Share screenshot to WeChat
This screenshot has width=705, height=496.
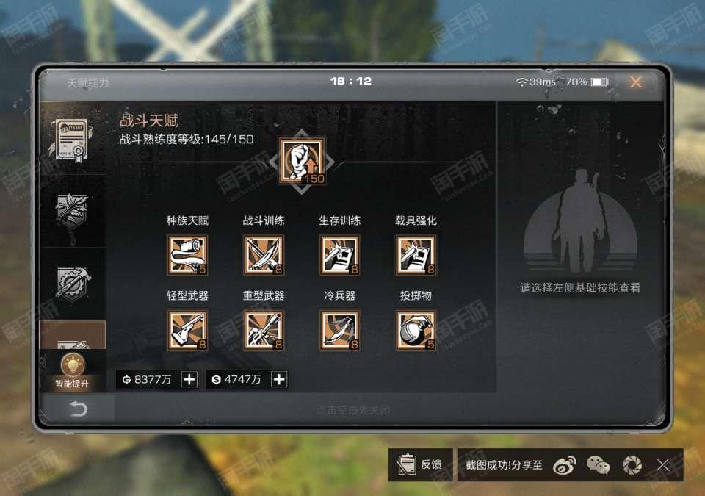599,465
